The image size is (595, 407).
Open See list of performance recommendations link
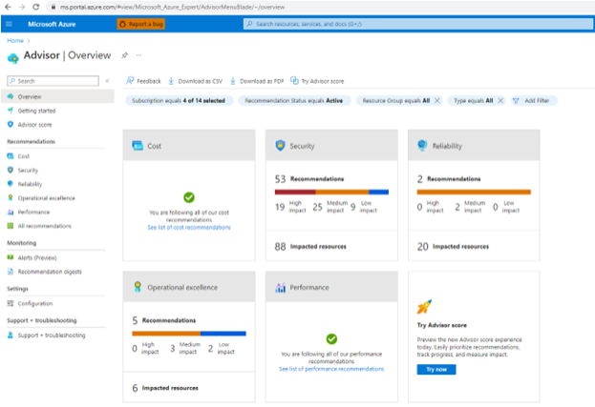click(x=331, y=369)
